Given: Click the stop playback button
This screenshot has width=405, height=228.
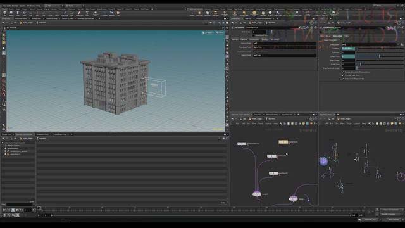Looking at the screenshot, I should 13,210.
